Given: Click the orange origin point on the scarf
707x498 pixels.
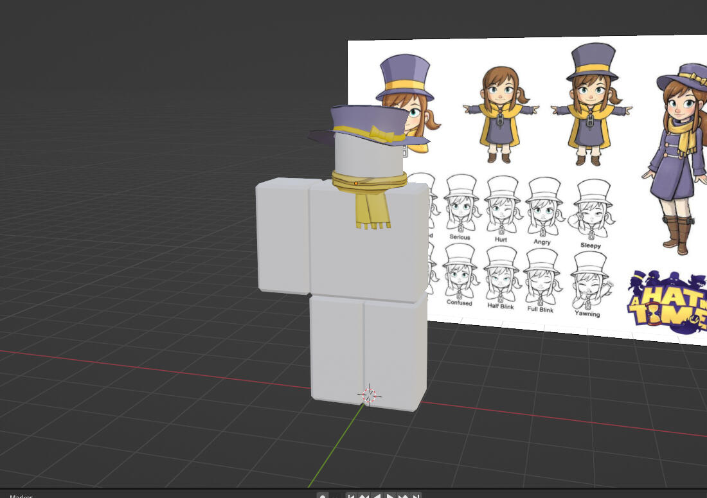Looking at the screenshot, I should pyautogui.click(x=356, y=184).
